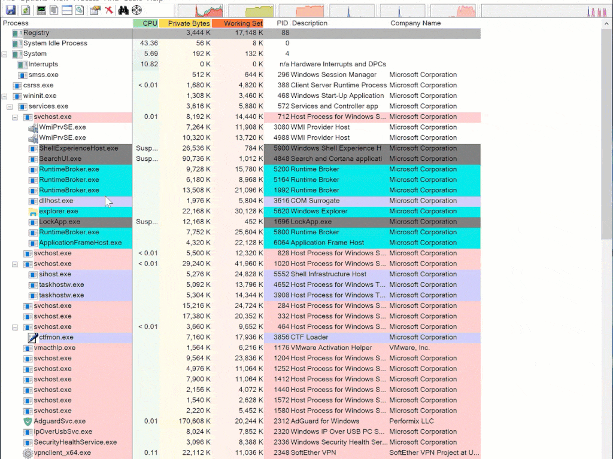Click the icon of WmiPrvSE.exe PID 4988
Screen dimensions: 613x459
[x=33, y=138]
